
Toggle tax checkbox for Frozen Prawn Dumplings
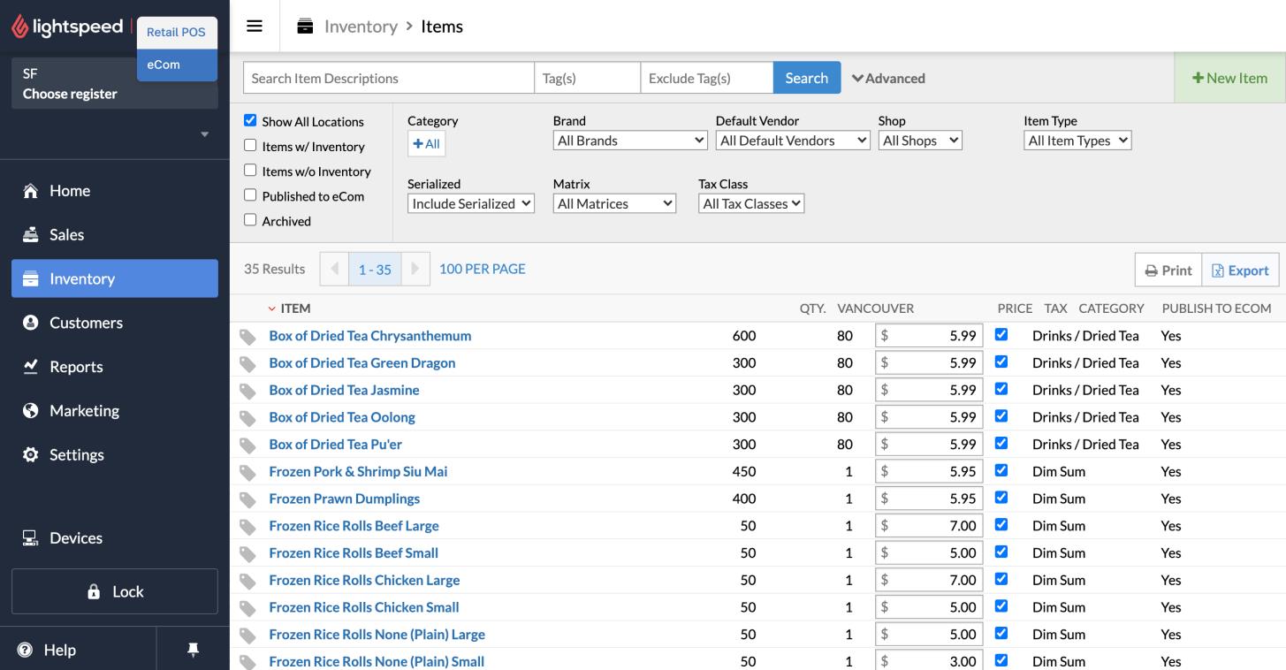[x=1001, y=498]
